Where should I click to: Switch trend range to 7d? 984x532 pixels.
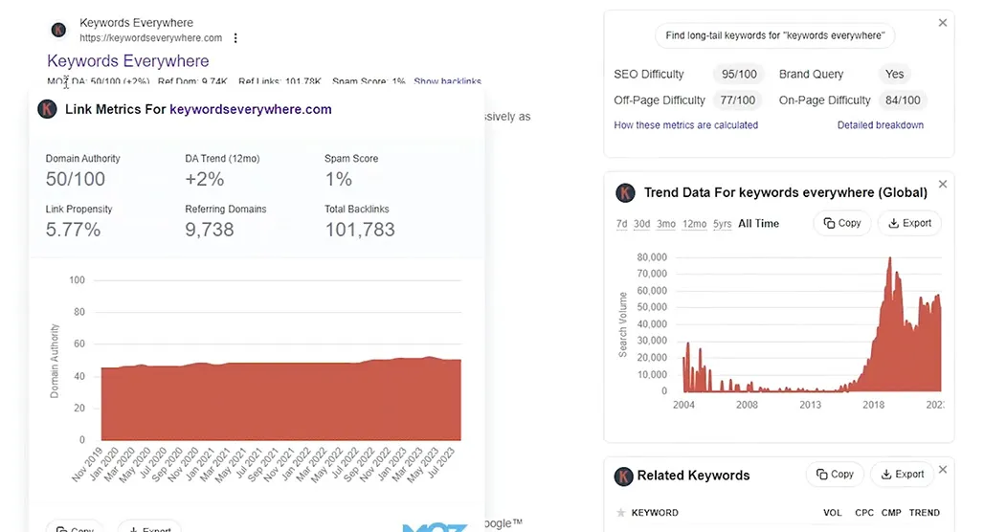(x=622, y=224)
